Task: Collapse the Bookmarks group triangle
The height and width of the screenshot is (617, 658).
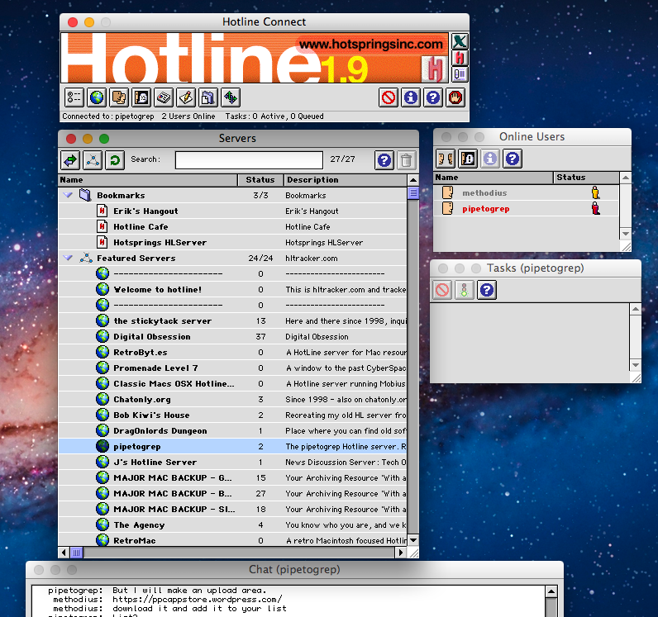Action: click(68, 195)
